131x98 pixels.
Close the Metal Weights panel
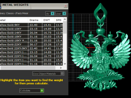[65, 6]
